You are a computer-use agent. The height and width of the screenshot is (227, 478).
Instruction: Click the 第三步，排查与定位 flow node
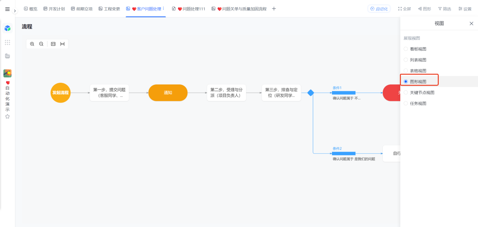pyautogui.click(x=281, y=93)
